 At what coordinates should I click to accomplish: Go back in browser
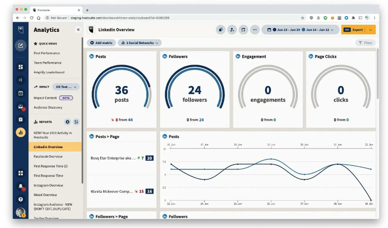[17, 18]
